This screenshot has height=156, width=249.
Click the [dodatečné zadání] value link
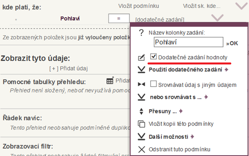(160, 20)
